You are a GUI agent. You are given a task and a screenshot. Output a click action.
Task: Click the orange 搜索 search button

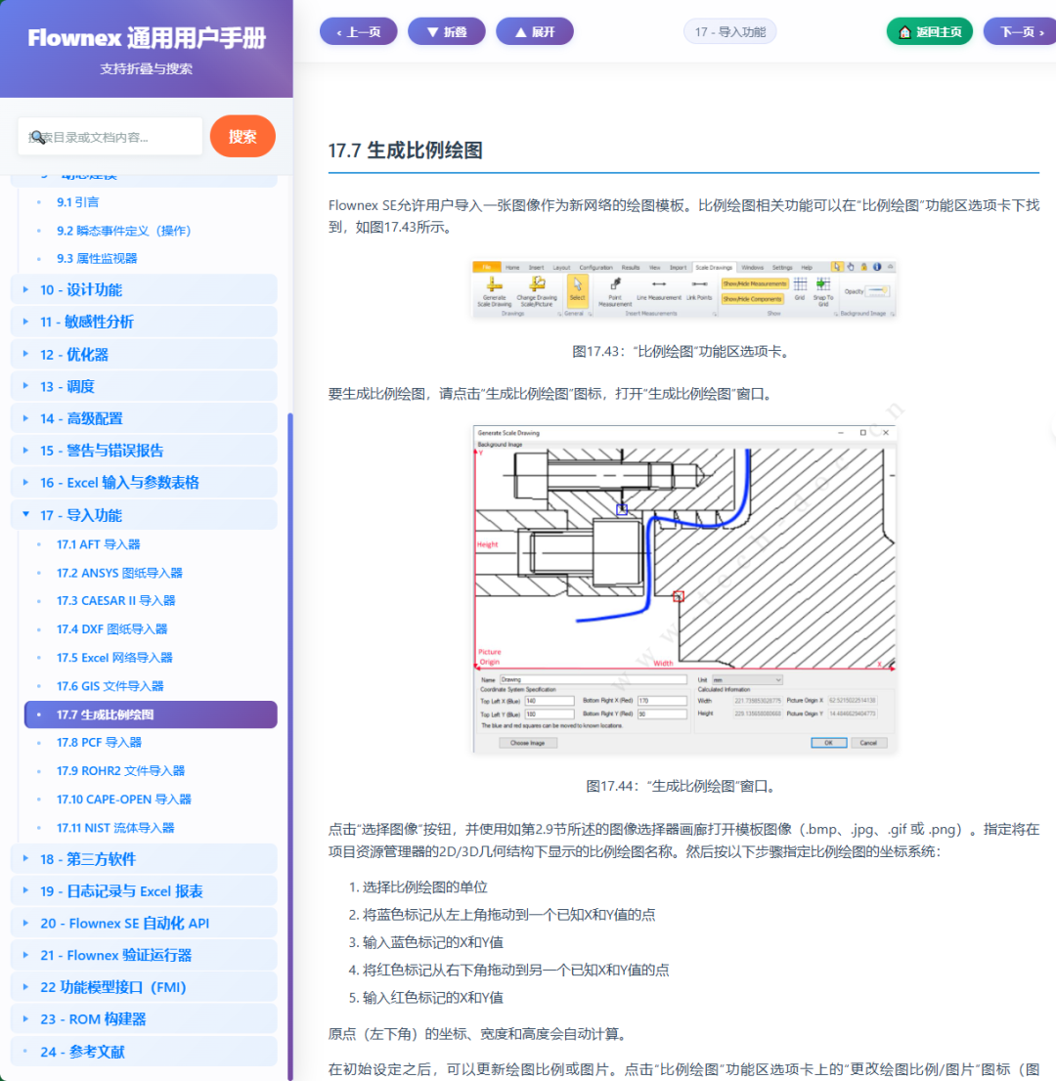[x=242, y=136]
